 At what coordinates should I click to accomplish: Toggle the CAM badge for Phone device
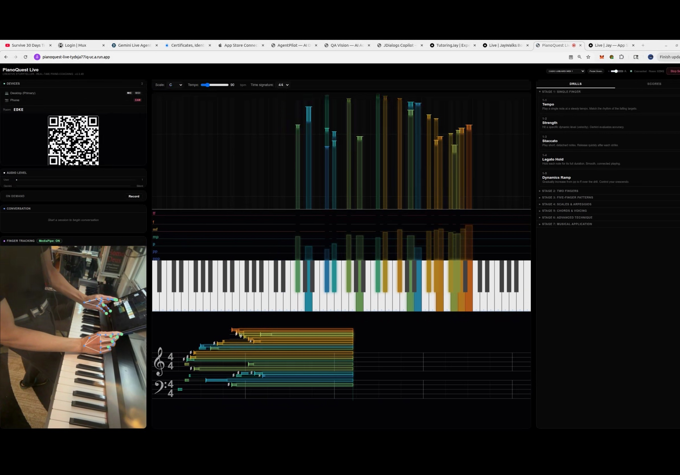click(x=138, y=100)
